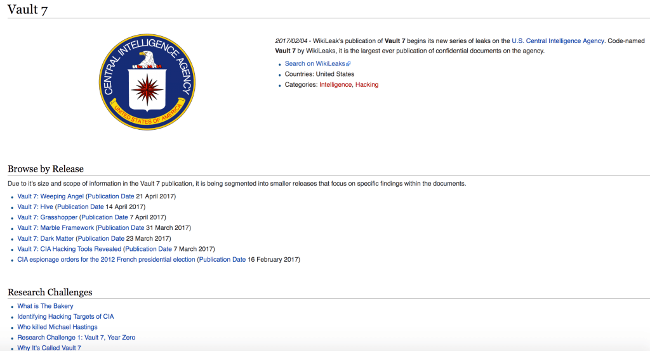Open Who killed Michael Hastings link
Screen dimensions: 650x351
57,327
